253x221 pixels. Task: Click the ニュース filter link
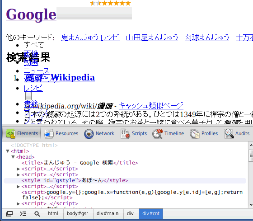[37, 71]
